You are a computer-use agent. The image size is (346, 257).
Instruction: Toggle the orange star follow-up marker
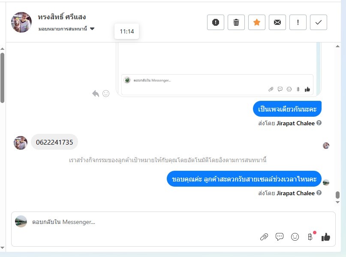click(x=257, y=22)
